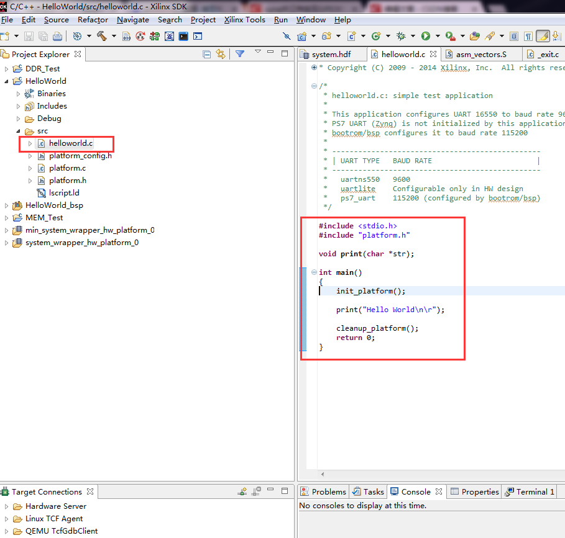
Task: Collapse the HelloWorld project tree
Action: [x=7, y=81]
